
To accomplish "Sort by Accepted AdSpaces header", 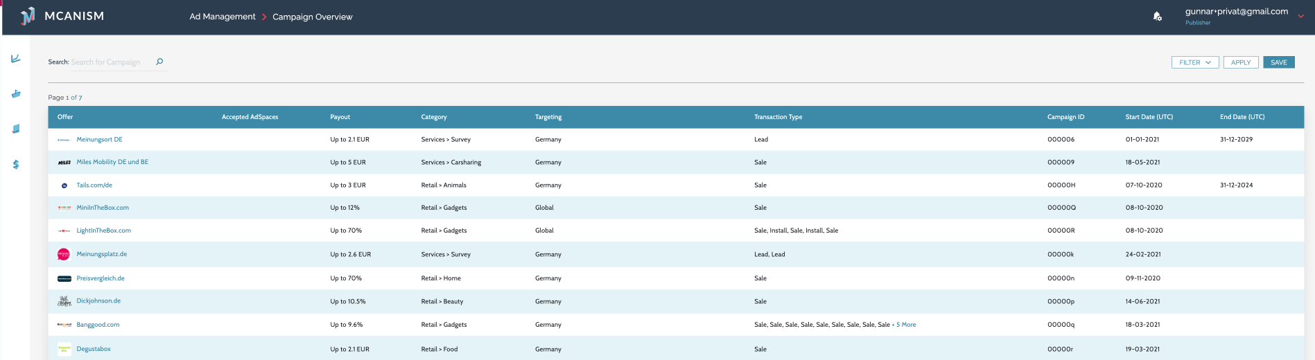I will click(250, 117).
